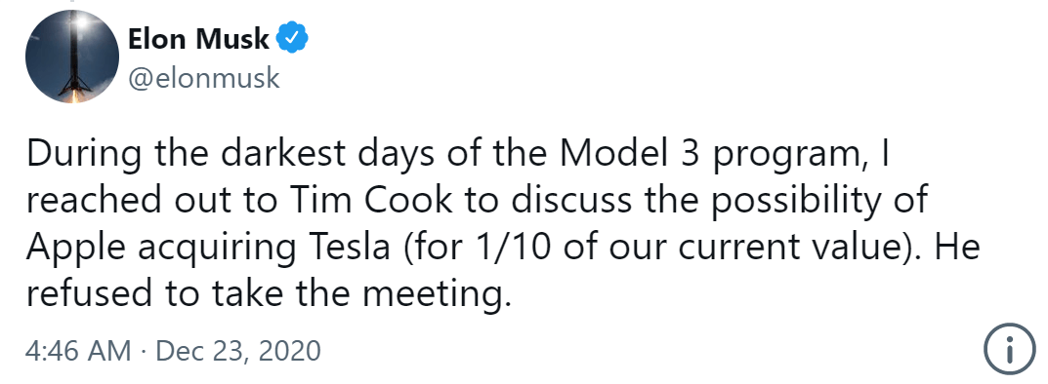Click the Elon Musk display name
1048x384 pixels.
click(198, 39)
